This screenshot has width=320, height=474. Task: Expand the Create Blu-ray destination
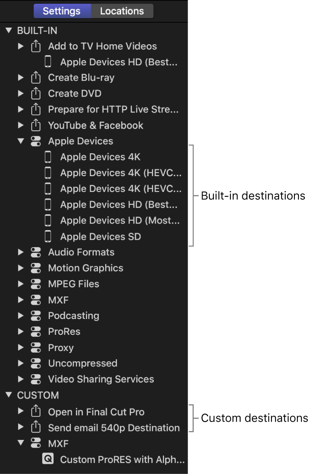pos(21,78)
